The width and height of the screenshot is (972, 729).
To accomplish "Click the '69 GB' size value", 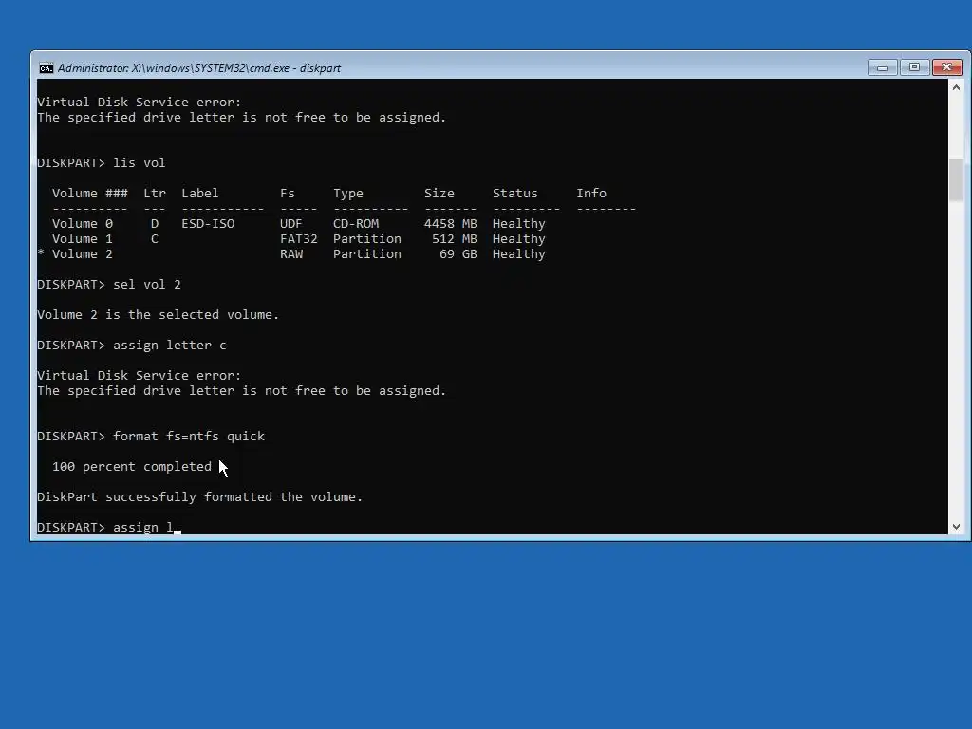I will (x=458, y=253).
